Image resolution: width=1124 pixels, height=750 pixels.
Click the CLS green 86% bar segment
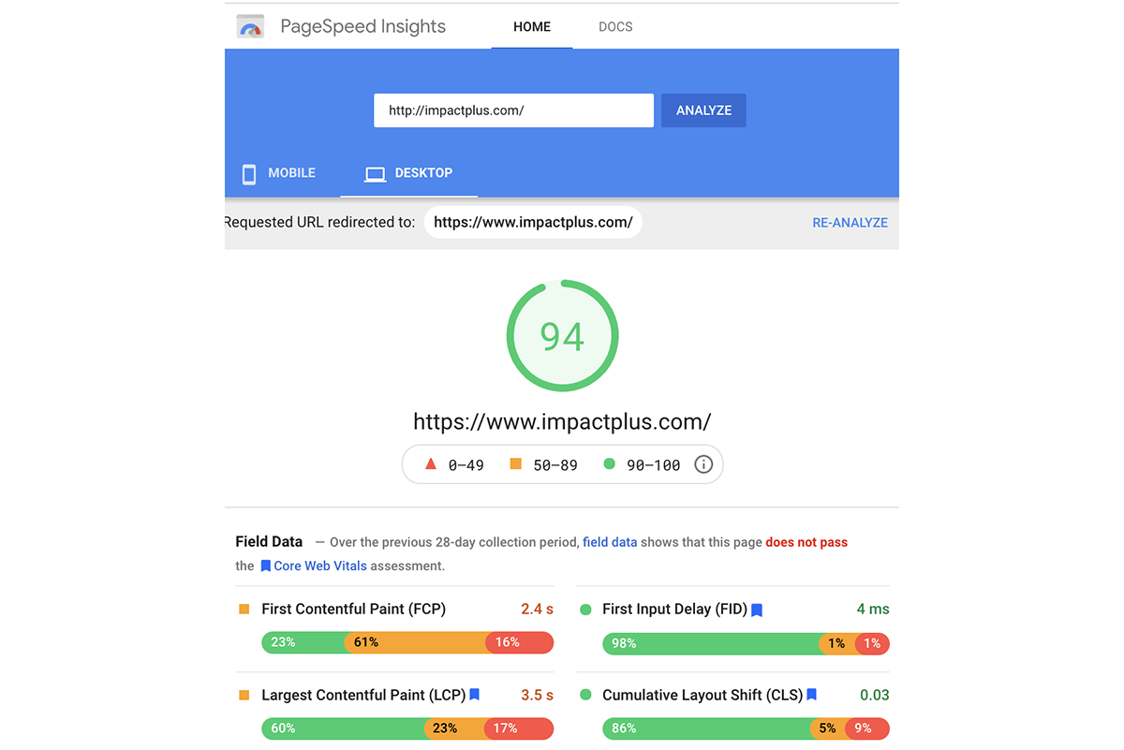(x=706, y=728)
